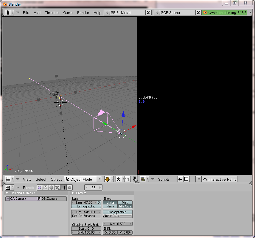Delete the SR:2-Model screen with X

(148, 13)
